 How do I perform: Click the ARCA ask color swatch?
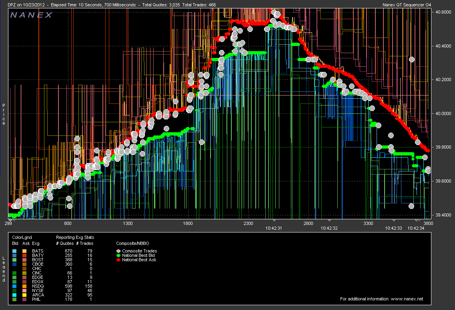(x=24, y=295)
